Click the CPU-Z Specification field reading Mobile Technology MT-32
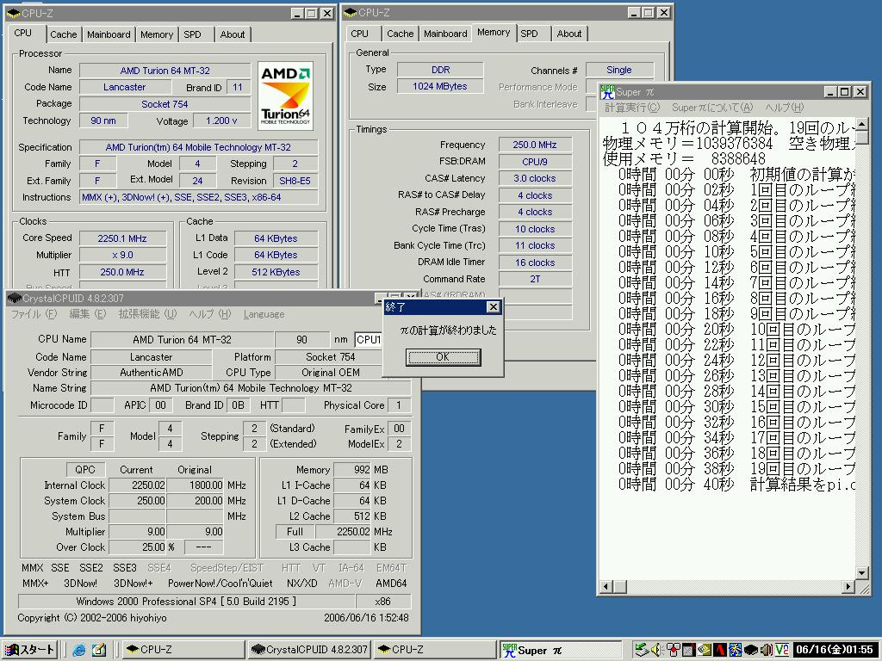The width and height of the screenshot is (882, 661). point(198,147)
